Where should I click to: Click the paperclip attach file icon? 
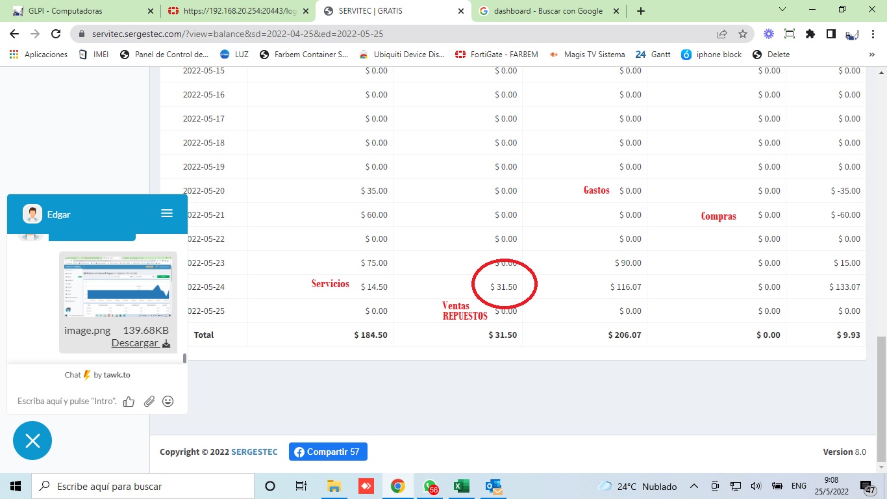pyautogui.click(x=149, y=402)
